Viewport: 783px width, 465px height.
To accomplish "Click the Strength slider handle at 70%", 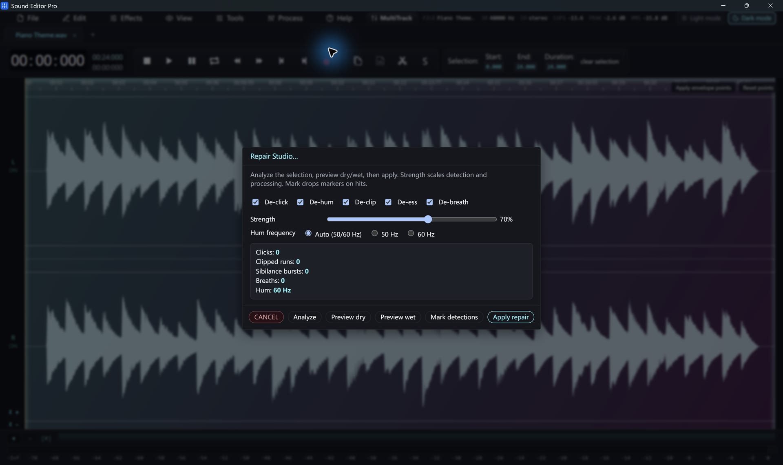I will click(x=428, y=219).
